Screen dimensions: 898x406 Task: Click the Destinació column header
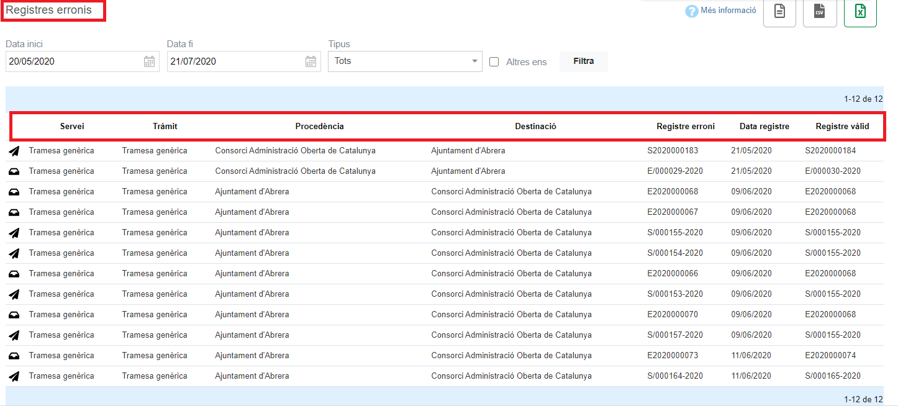[535, 127]
